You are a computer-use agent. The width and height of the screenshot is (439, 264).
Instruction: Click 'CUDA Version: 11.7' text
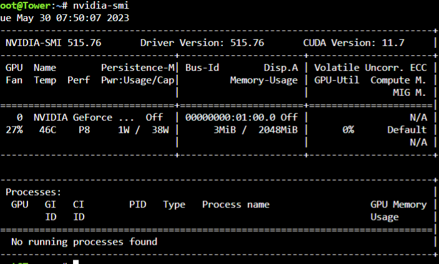point(354,43)
